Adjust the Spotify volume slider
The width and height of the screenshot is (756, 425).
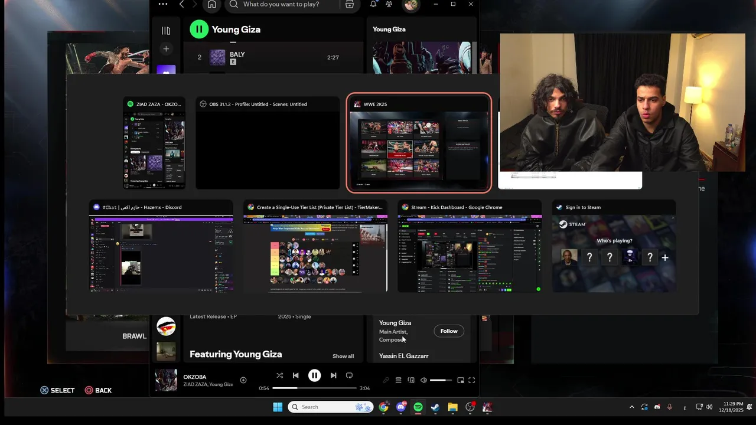[x=441, y=380]
